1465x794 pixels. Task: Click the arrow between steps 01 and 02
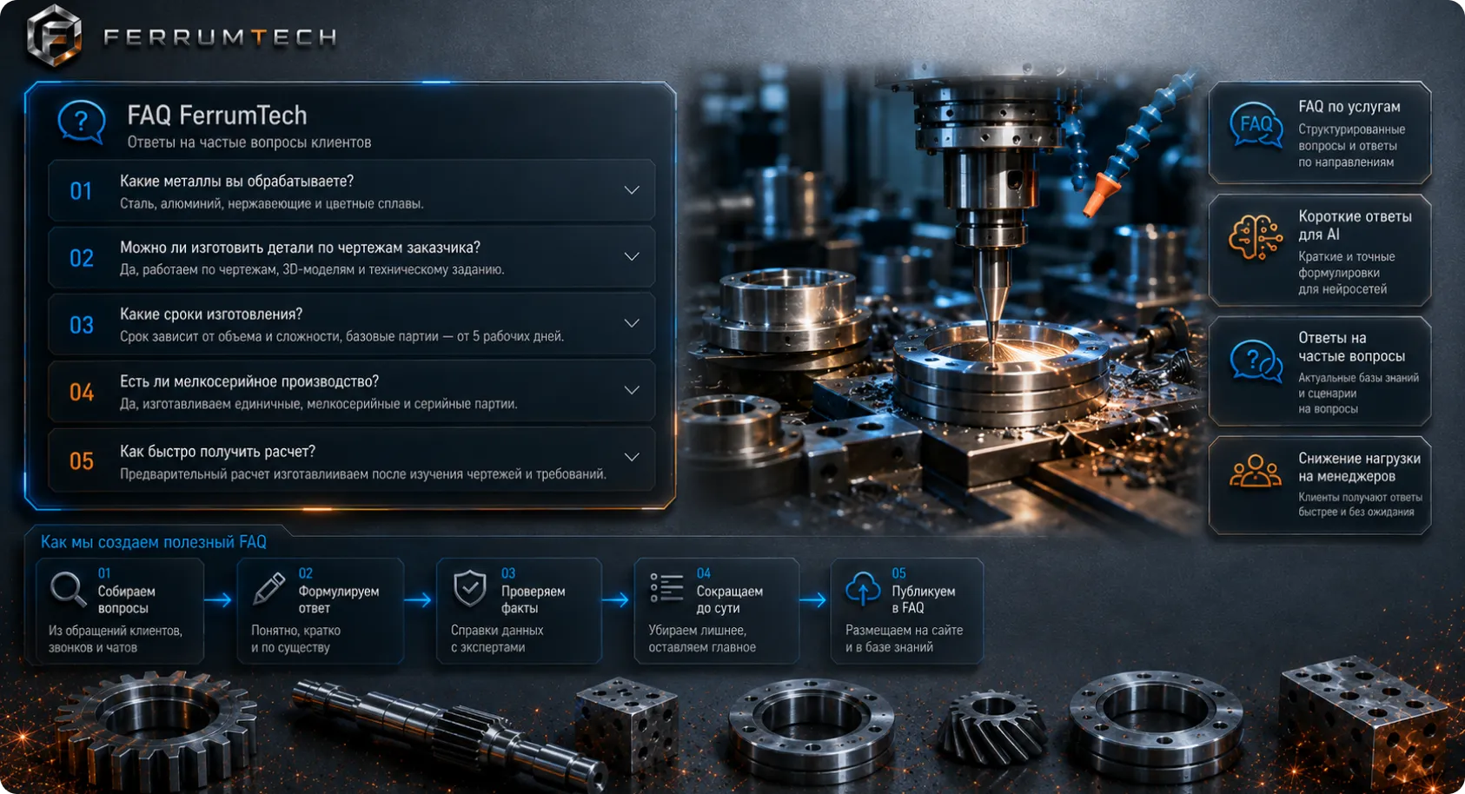pyautogui.click(x=218, y=600)
